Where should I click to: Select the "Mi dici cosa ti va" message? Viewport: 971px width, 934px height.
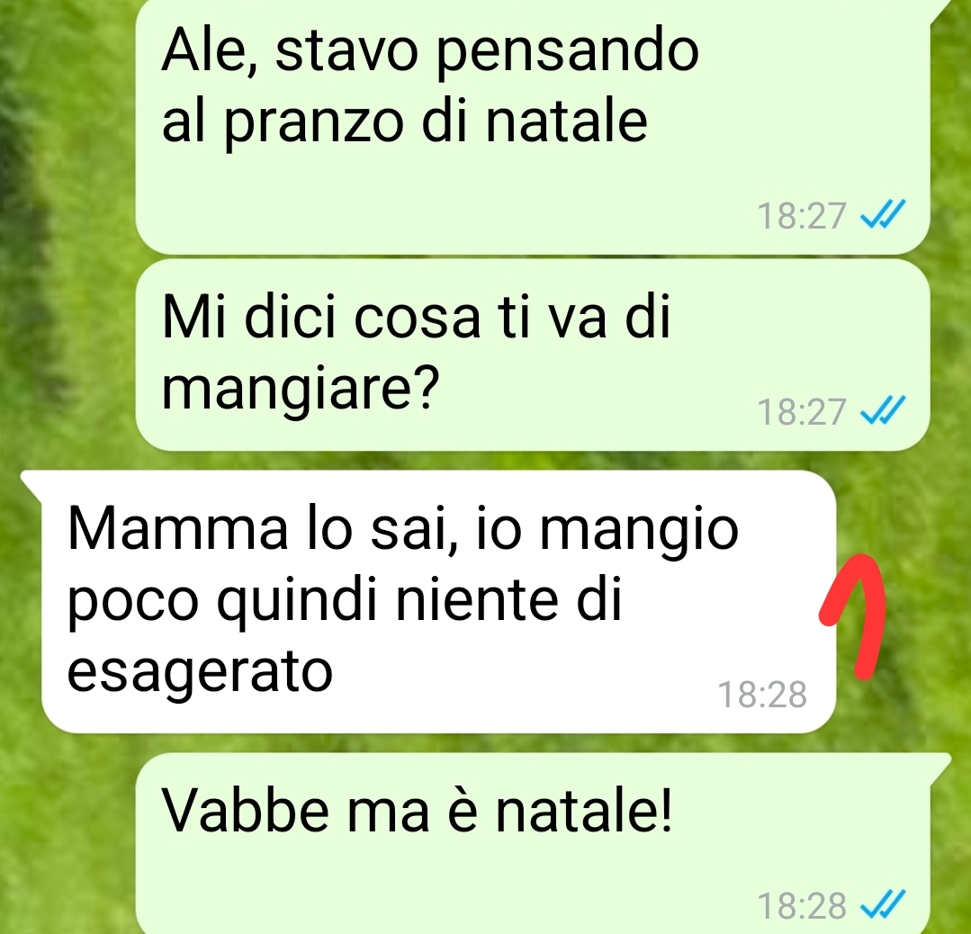533,355
